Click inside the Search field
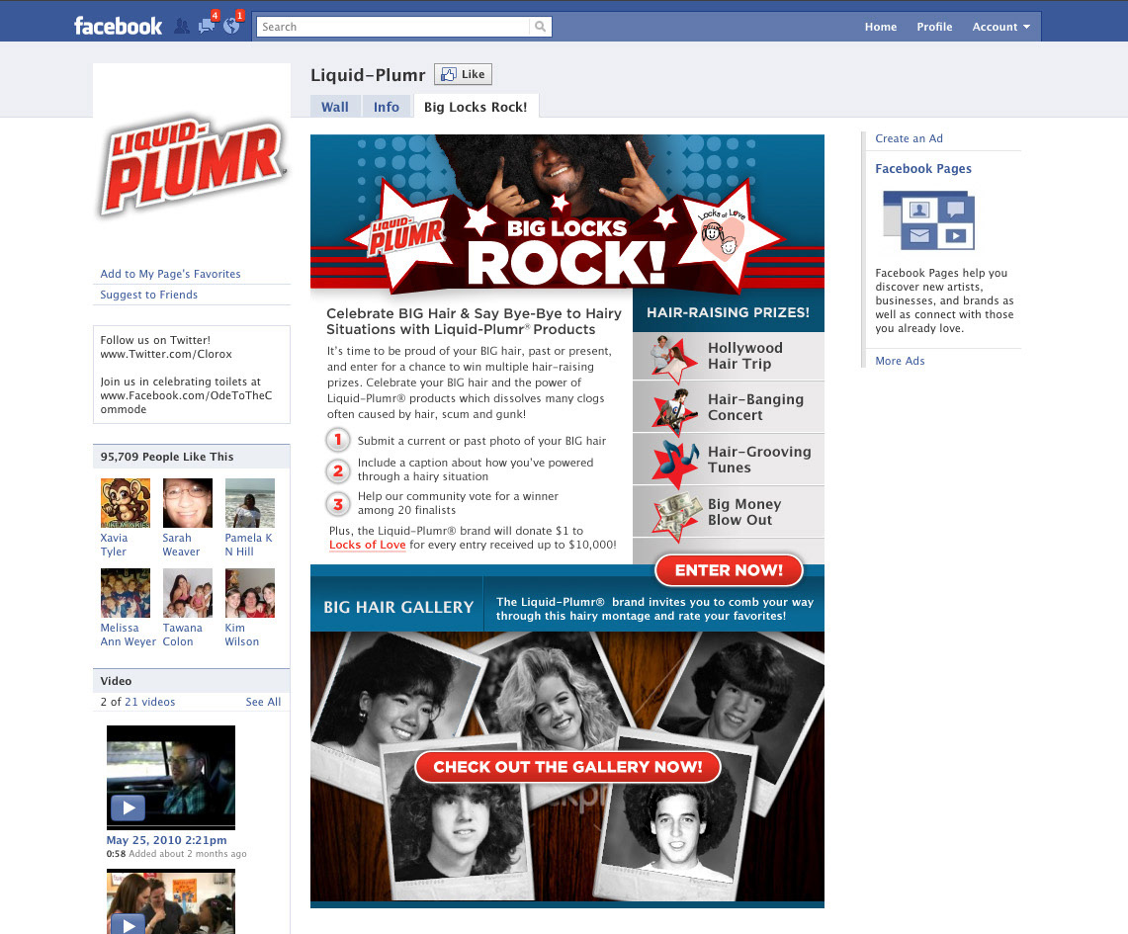The image size is (1128, 934). pos(392,27)
